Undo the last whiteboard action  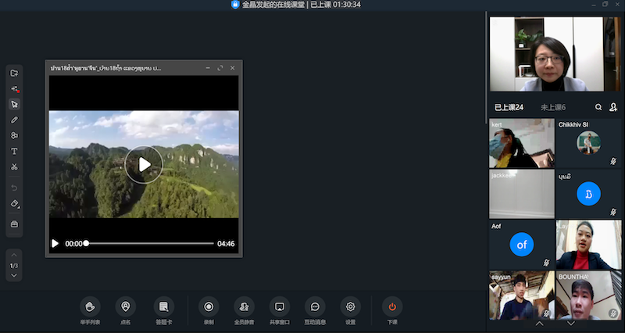tap(14, 188)
